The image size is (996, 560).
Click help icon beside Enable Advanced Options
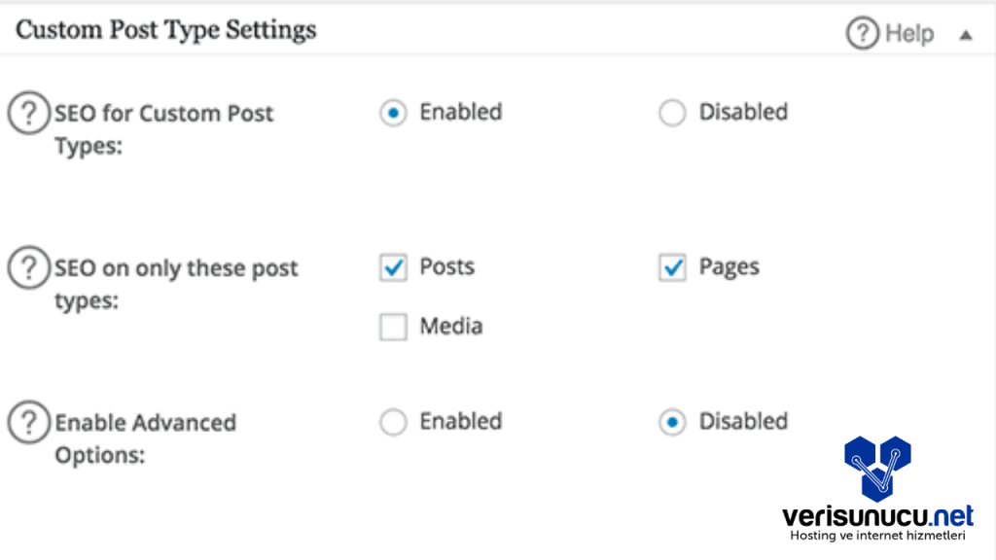(28, 423)
